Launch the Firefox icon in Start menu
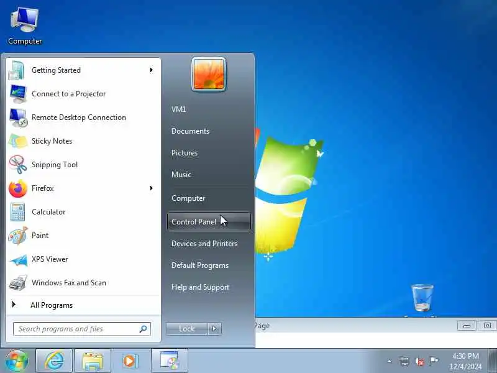The image size is (497, 373). [18, 189]
